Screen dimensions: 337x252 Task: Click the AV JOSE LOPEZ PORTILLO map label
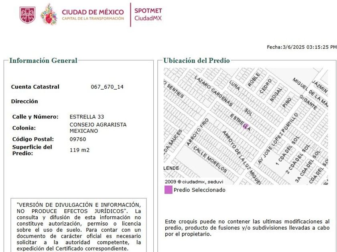(278, 139)
